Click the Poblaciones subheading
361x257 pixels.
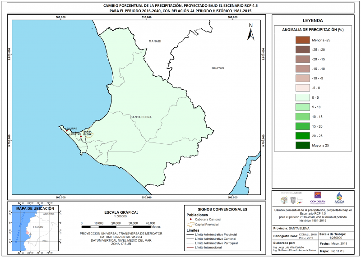pyautogui.click(x=197, y=215)
